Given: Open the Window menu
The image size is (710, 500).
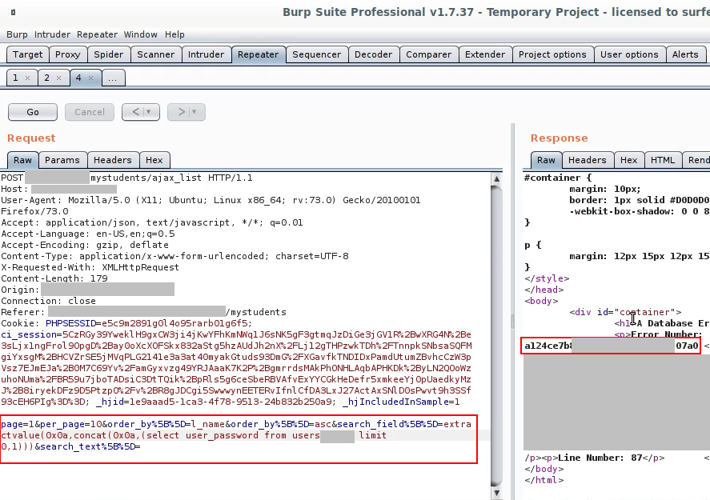Looking at the screenshot, I should (x=141, y=34).
